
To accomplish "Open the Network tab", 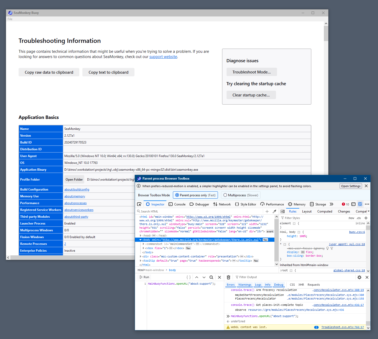I will point(222,204).
